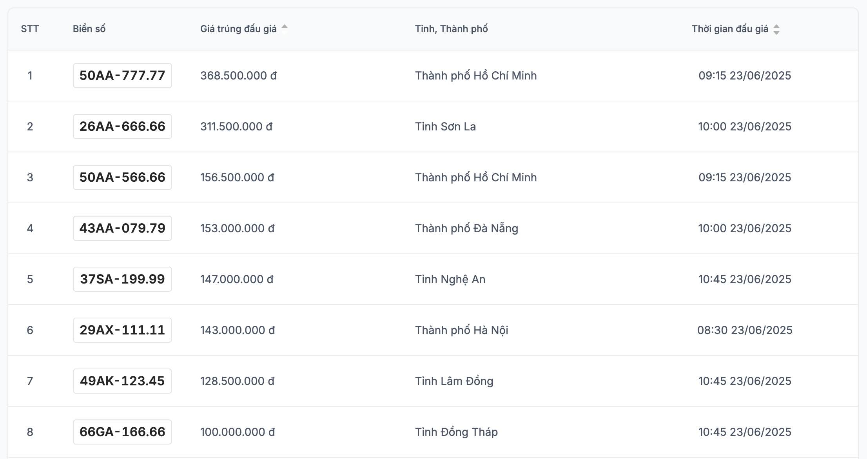Click the Thời gian đấu giá column header
This screenshot has height=459, width=867.
[x=729, y=29]
